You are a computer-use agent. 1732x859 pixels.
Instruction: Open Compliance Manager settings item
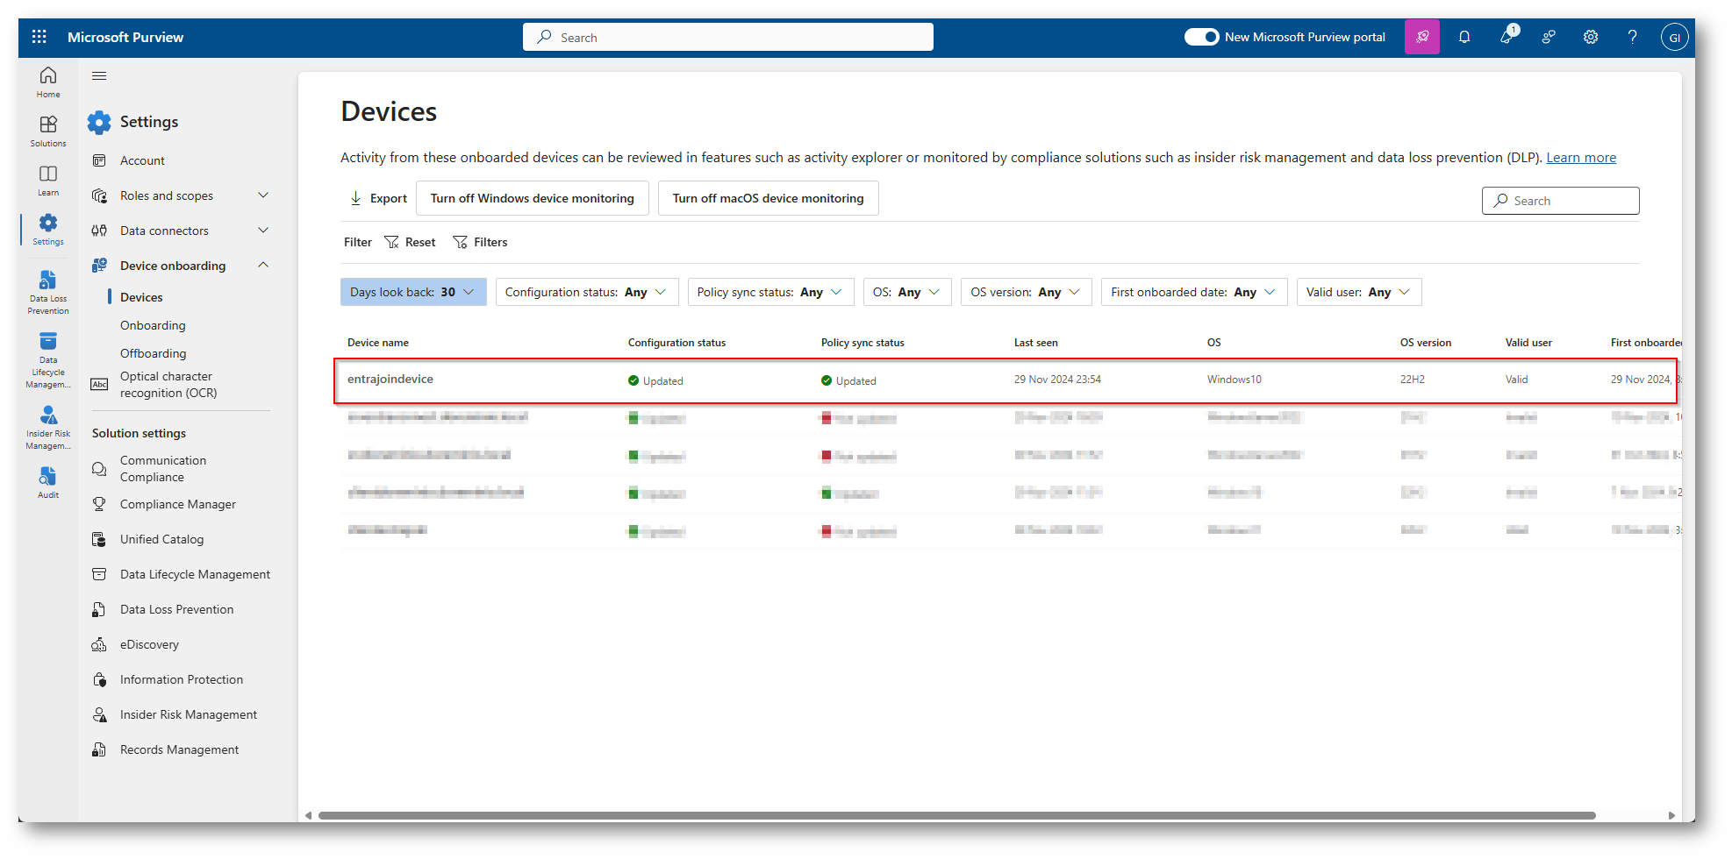coord(177,504)
